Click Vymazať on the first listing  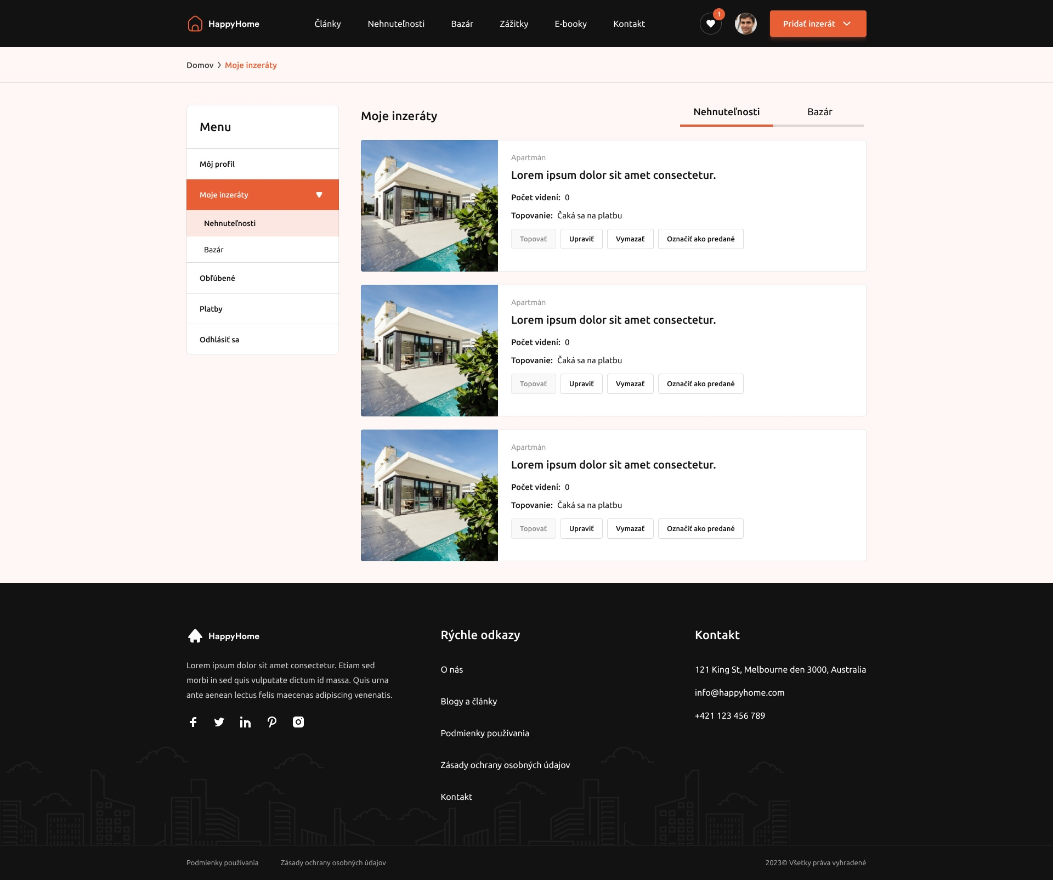pos(630,239)
